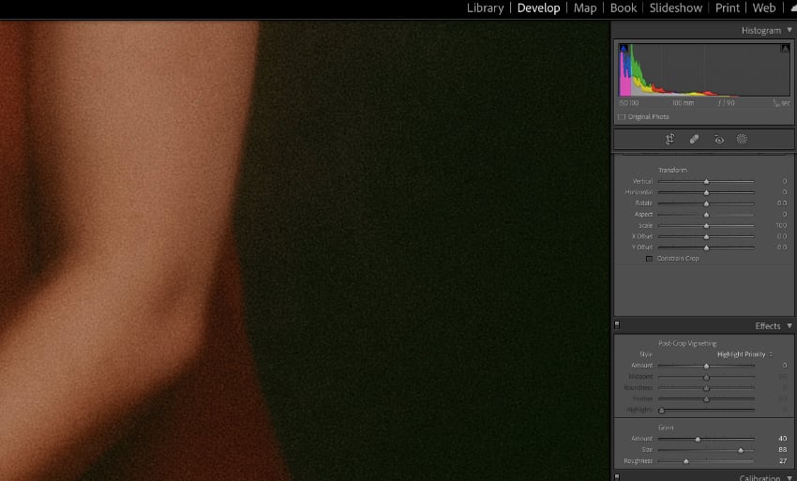Toggle highlight clipping indicator in histogram
This screenshot has height=481, width=797.
[785, 49]
